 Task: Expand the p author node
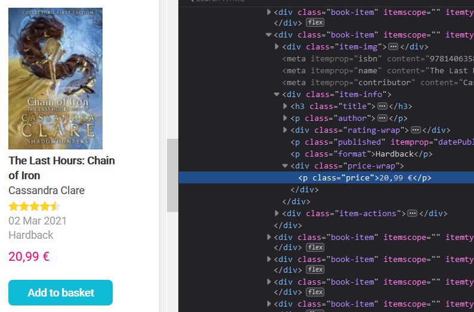point(285,118)
